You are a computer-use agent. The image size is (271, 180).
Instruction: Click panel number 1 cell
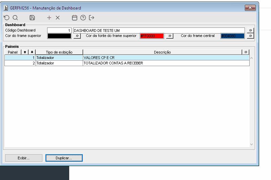pos(20,58)
